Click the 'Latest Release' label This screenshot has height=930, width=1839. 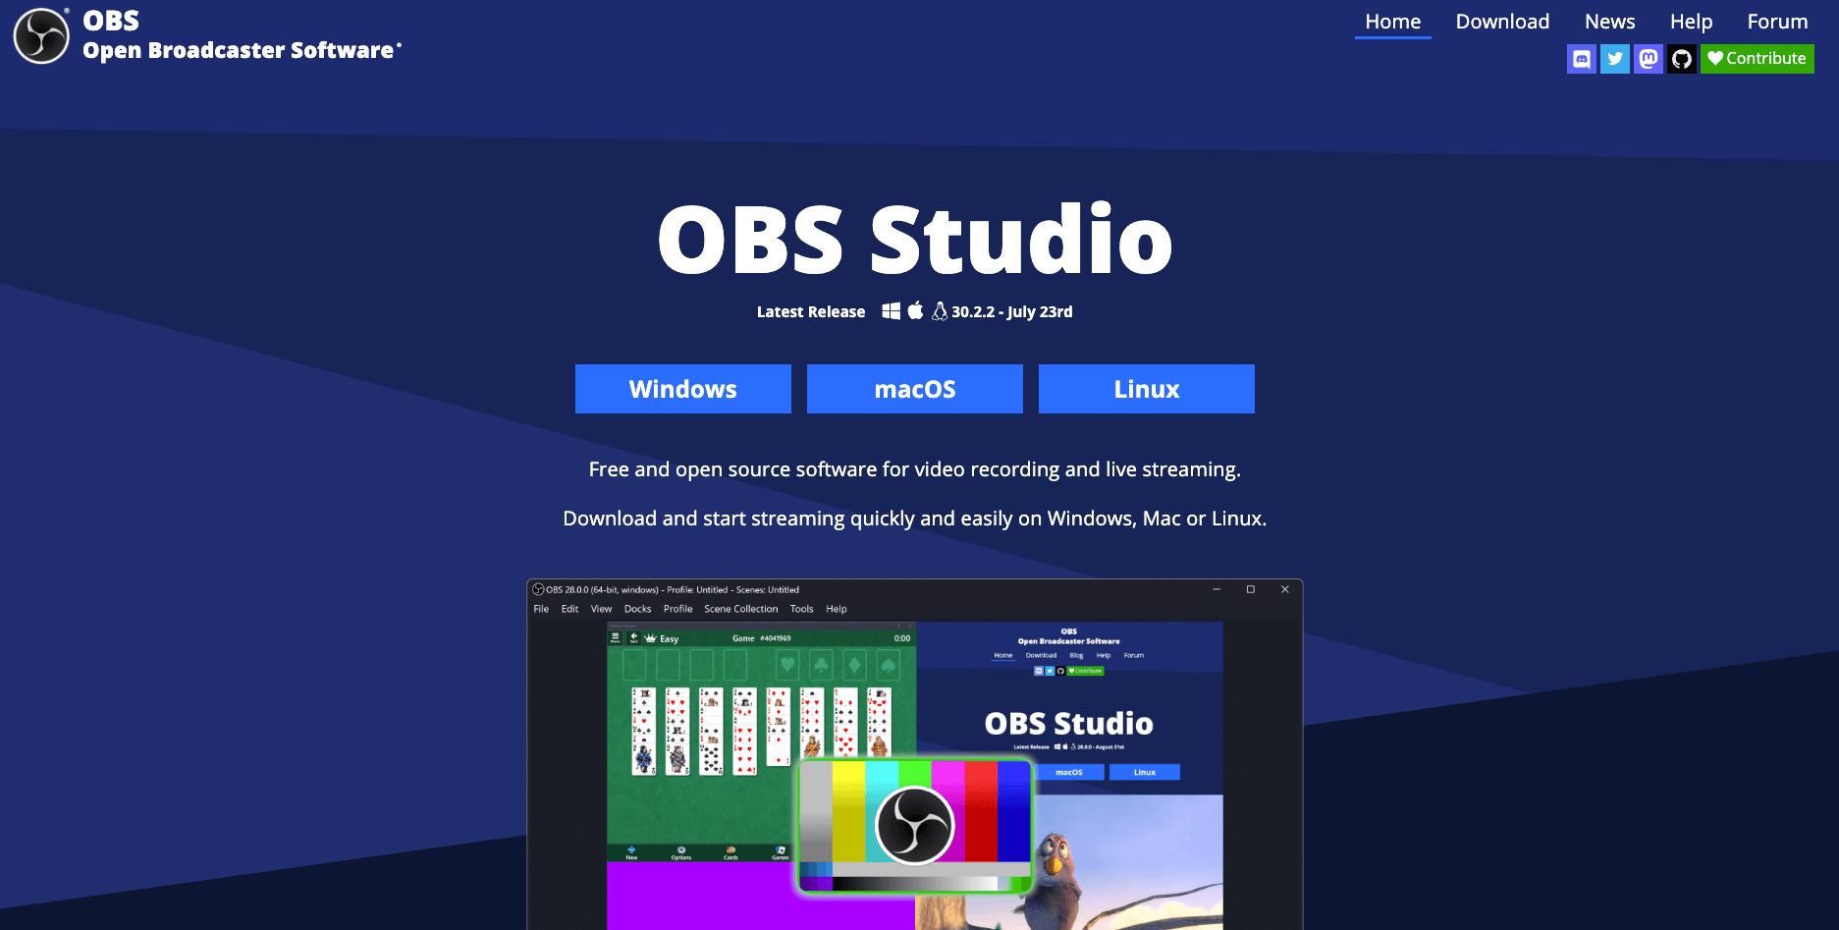pyautogui.click(x=811, y=311)
